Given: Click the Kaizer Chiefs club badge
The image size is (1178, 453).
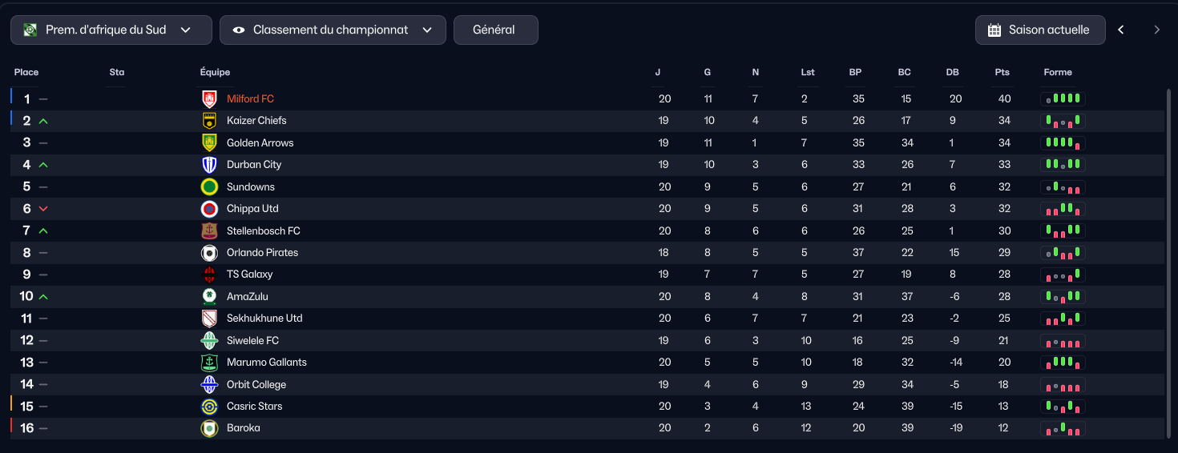Looking at the screenshot, I should 209,121.
